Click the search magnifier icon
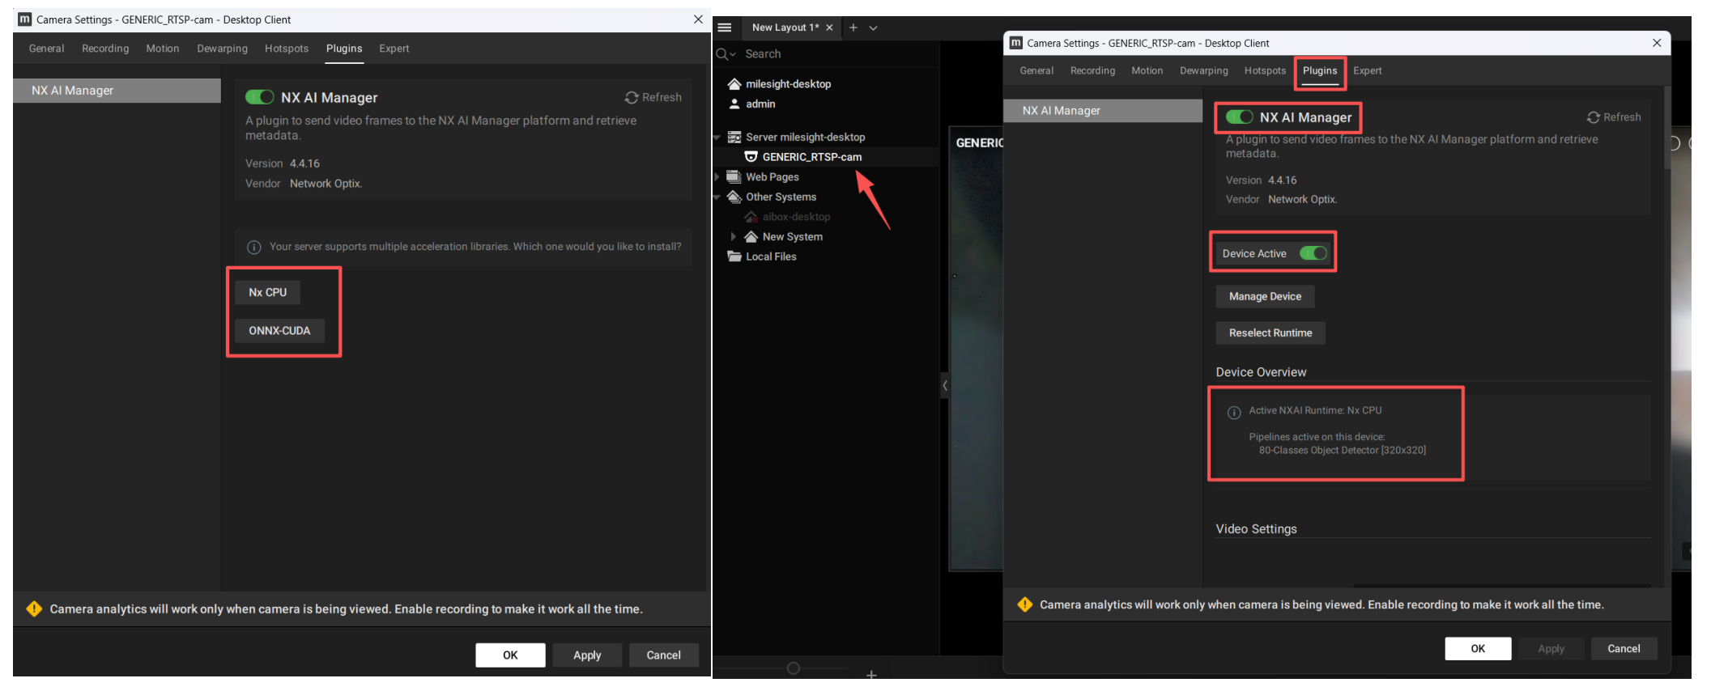Screen dimensions: 1711x691 click(722, 54)
